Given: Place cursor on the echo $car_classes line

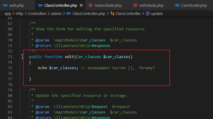Looking at the screenshot, I should click(96, 68).
